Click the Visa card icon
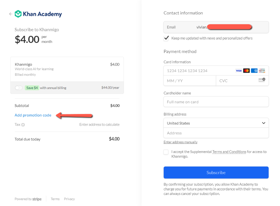 tap(239, 71)
